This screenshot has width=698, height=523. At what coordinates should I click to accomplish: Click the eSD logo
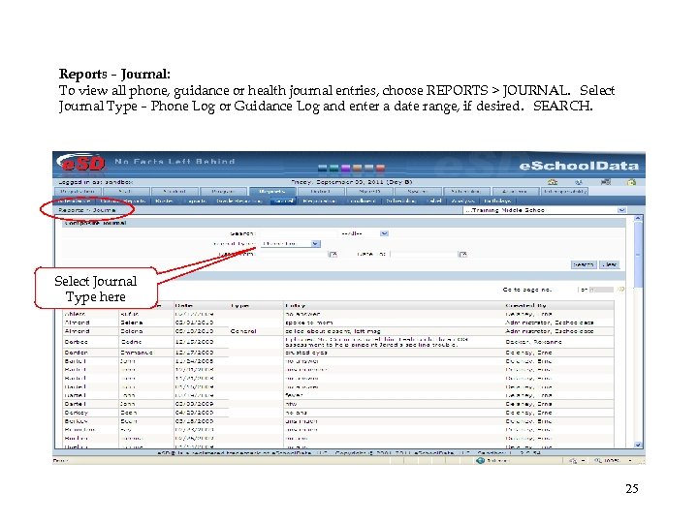tap(81, 164)
